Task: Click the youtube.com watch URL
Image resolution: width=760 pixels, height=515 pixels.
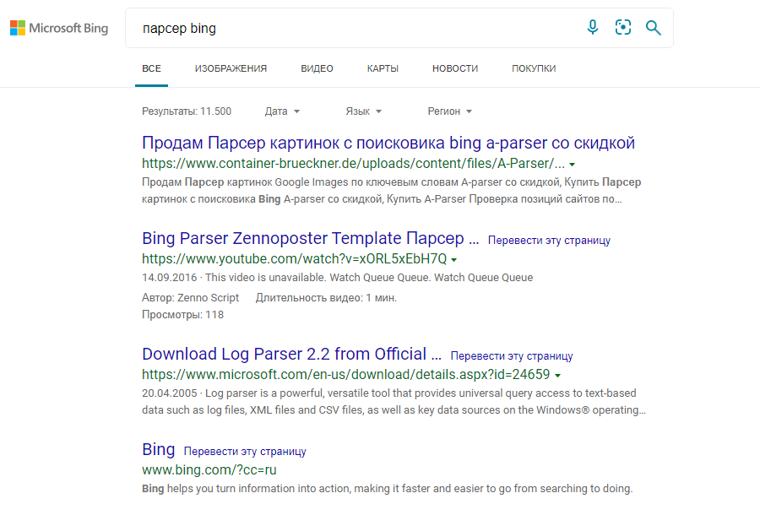Action: [294, 259]
